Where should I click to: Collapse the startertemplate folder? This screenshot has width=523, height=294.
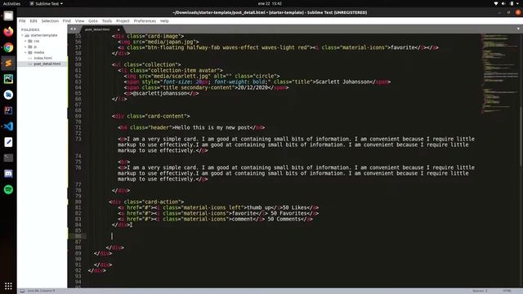tap(22, 35)
